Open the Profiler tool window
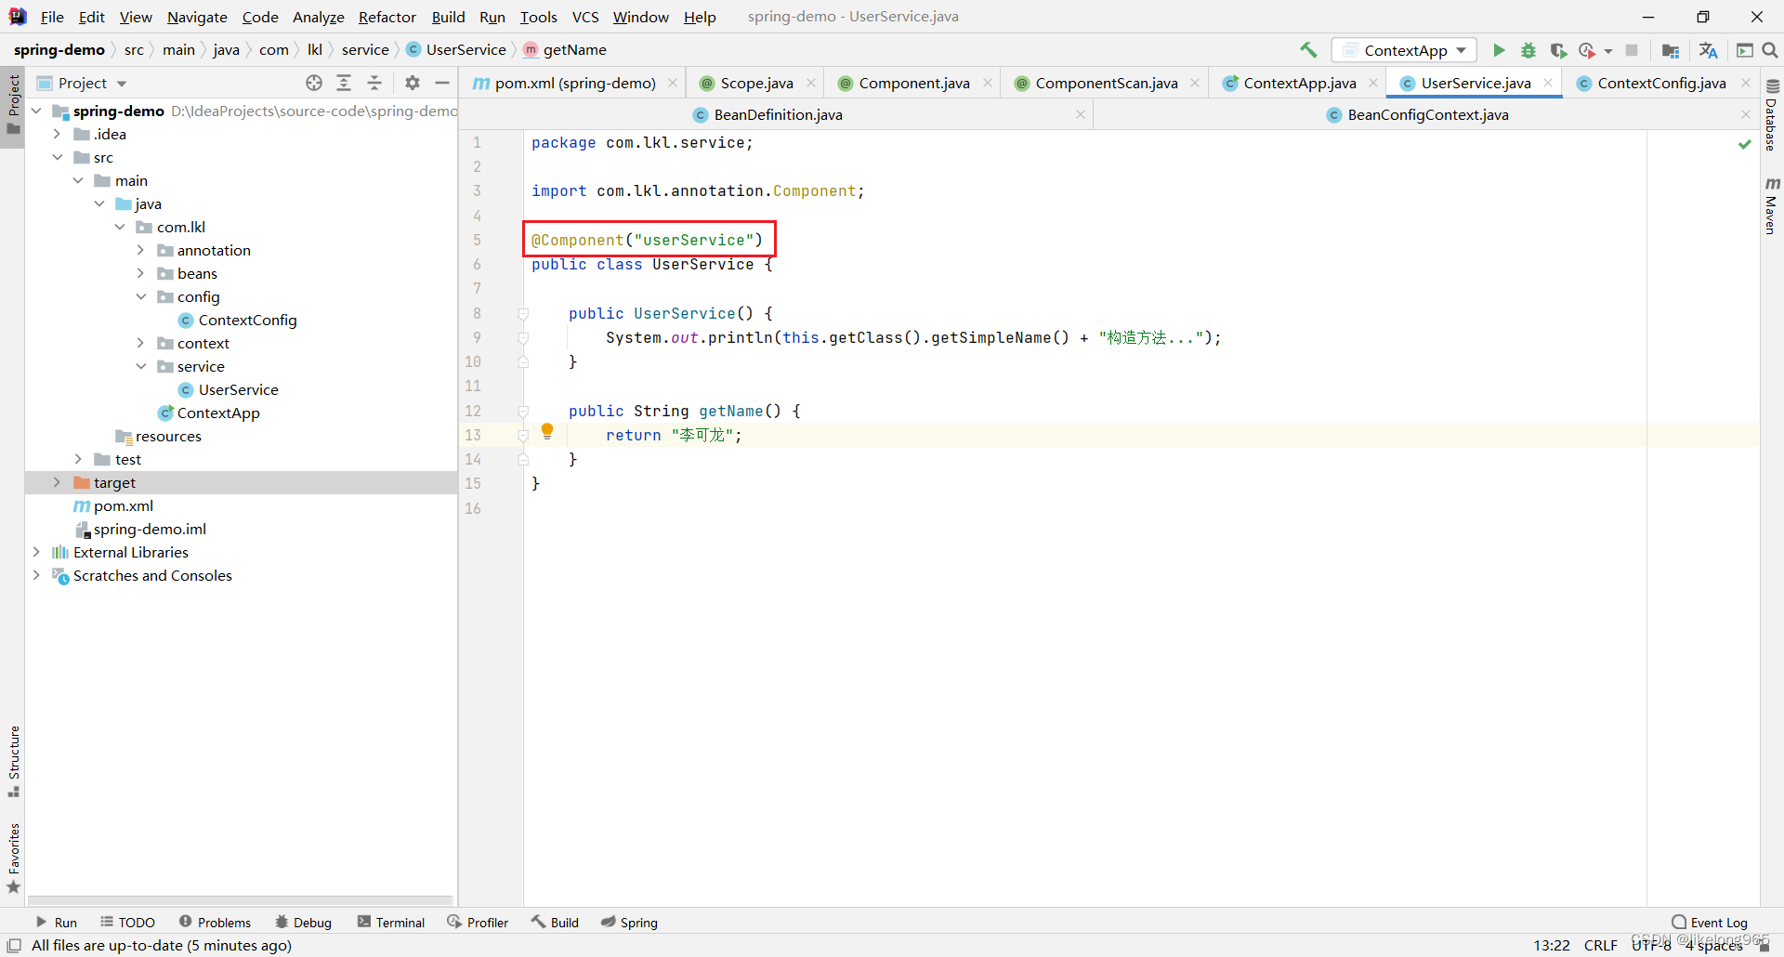The width and height of the screenshot is (1784, 957). (478, 923)
